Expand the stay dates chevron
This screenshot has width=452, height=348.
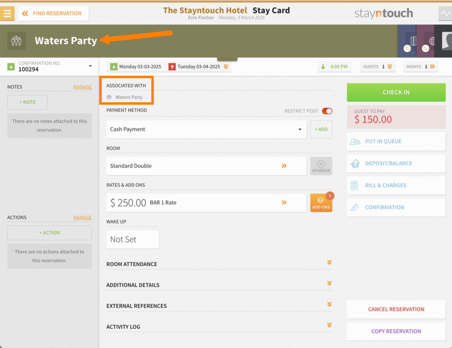tap(226, 66)
